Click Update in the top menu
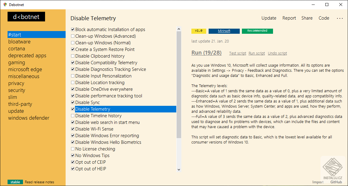Screen dimensions: 348x186 (269, 18)
